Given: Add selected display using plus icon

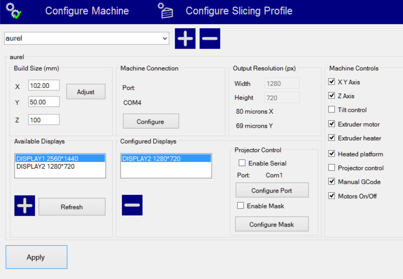Looking at the screenshot, I should tap(25, 206).
